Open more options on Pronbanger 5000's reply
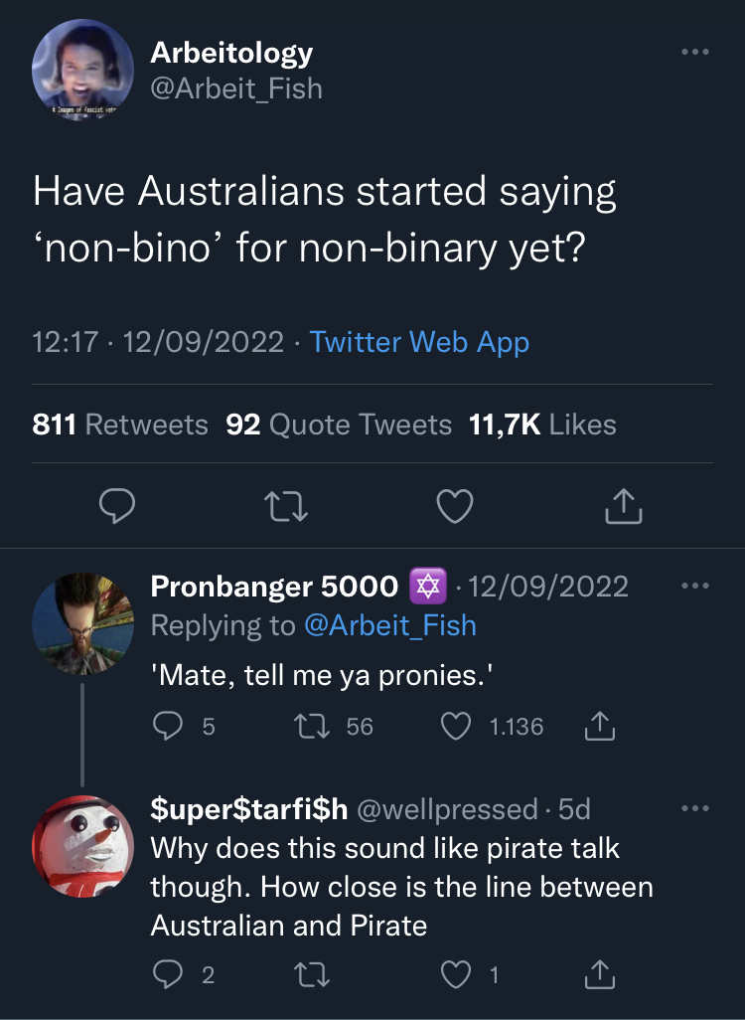This screenshot has height=1020, width=745. tap(695, 586)
